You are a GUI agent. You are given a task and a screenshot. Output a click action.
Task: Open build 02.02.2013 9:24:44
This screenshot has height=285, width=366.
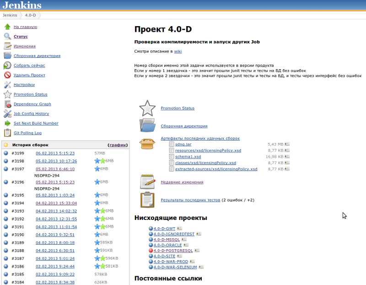click(x=55, y=266)
